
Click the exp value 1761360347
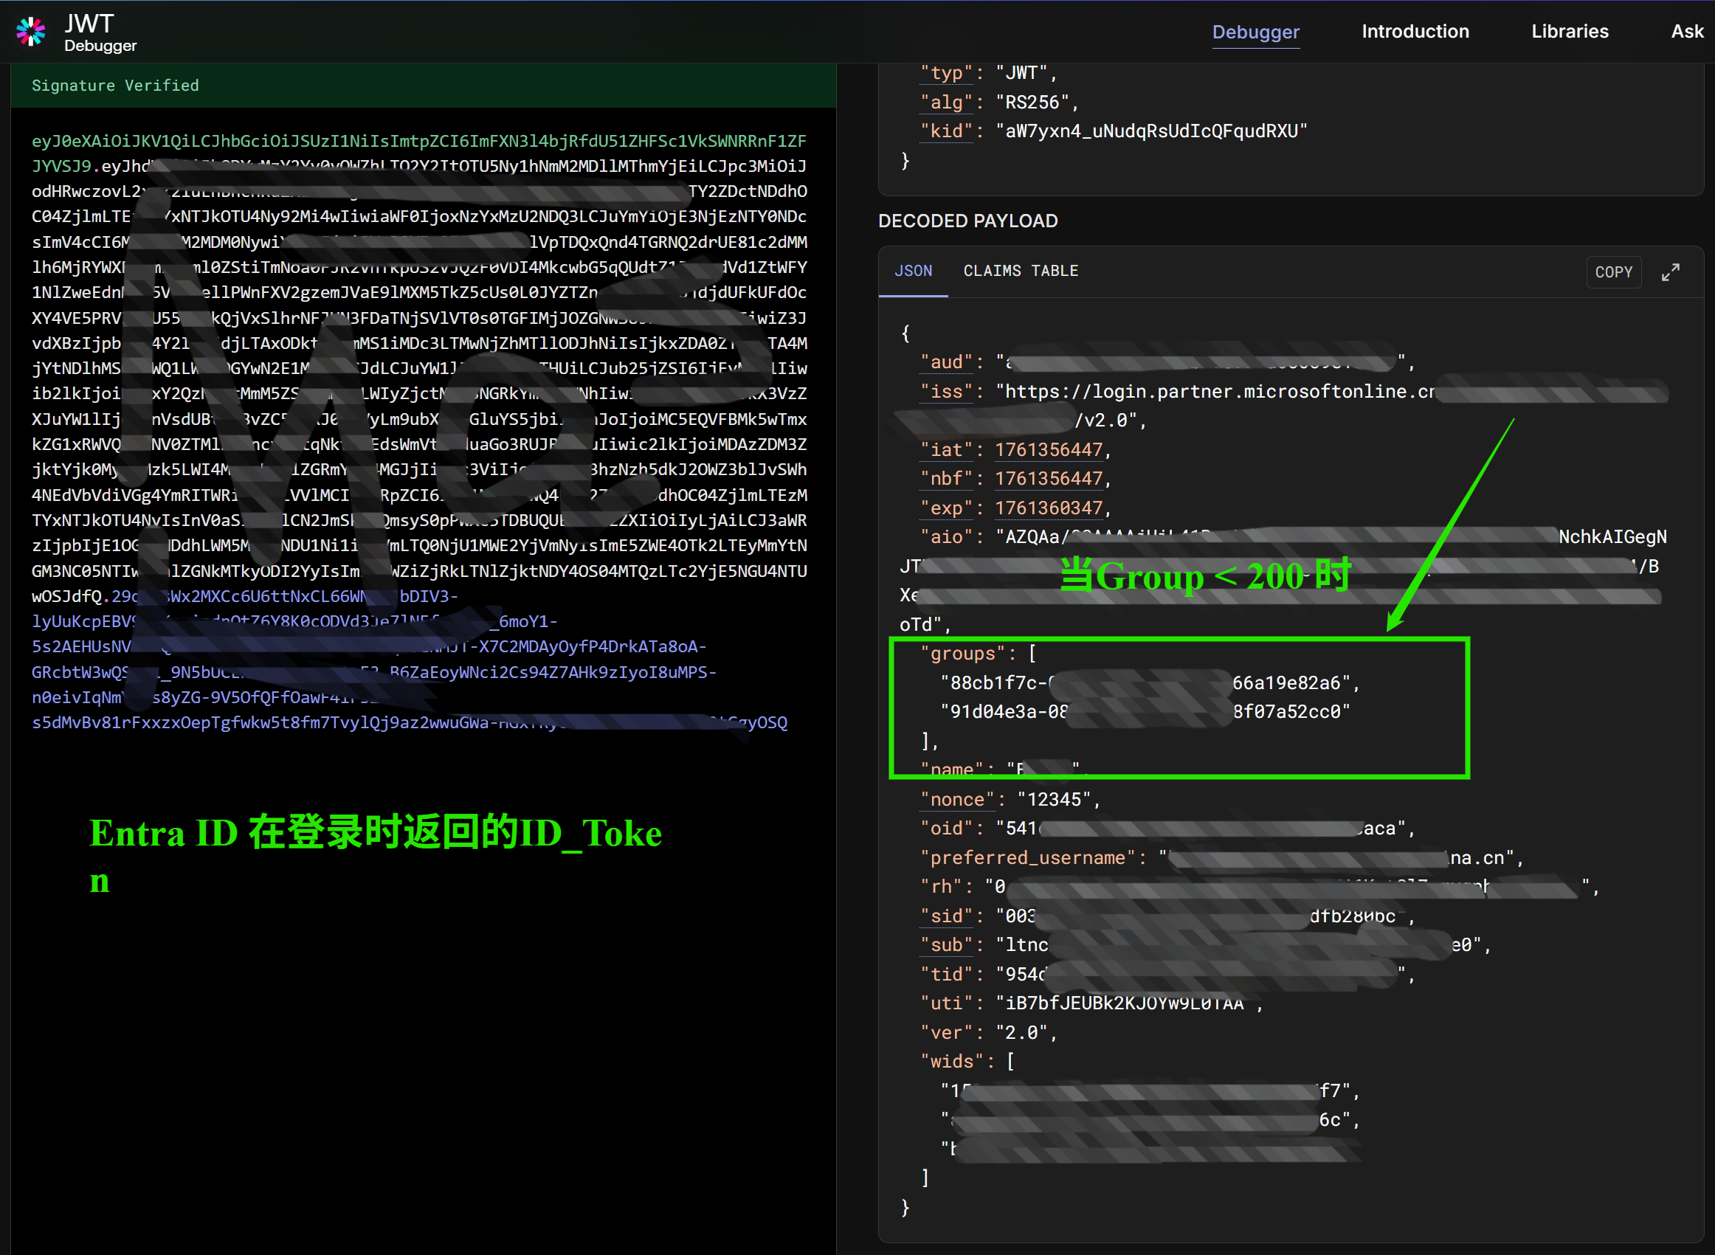tap(1048, 508)
